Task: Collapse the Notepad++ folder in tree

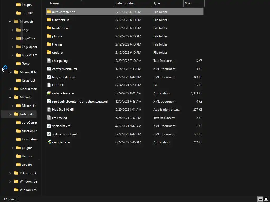Action: tap(10, 114)
